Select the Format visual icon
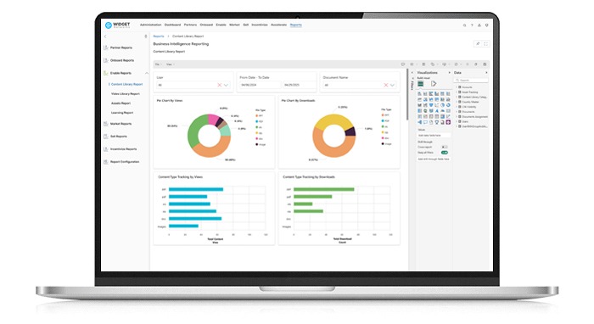This screenshot has width=594, height=324. click(434, 84)
